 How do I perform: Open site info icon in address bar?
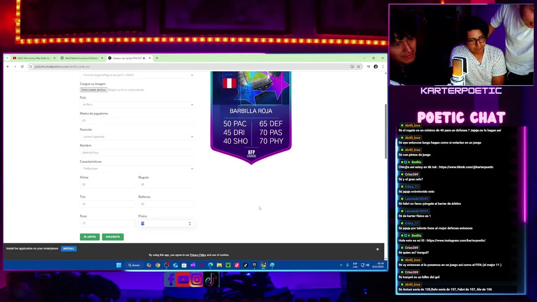point(31,67)
